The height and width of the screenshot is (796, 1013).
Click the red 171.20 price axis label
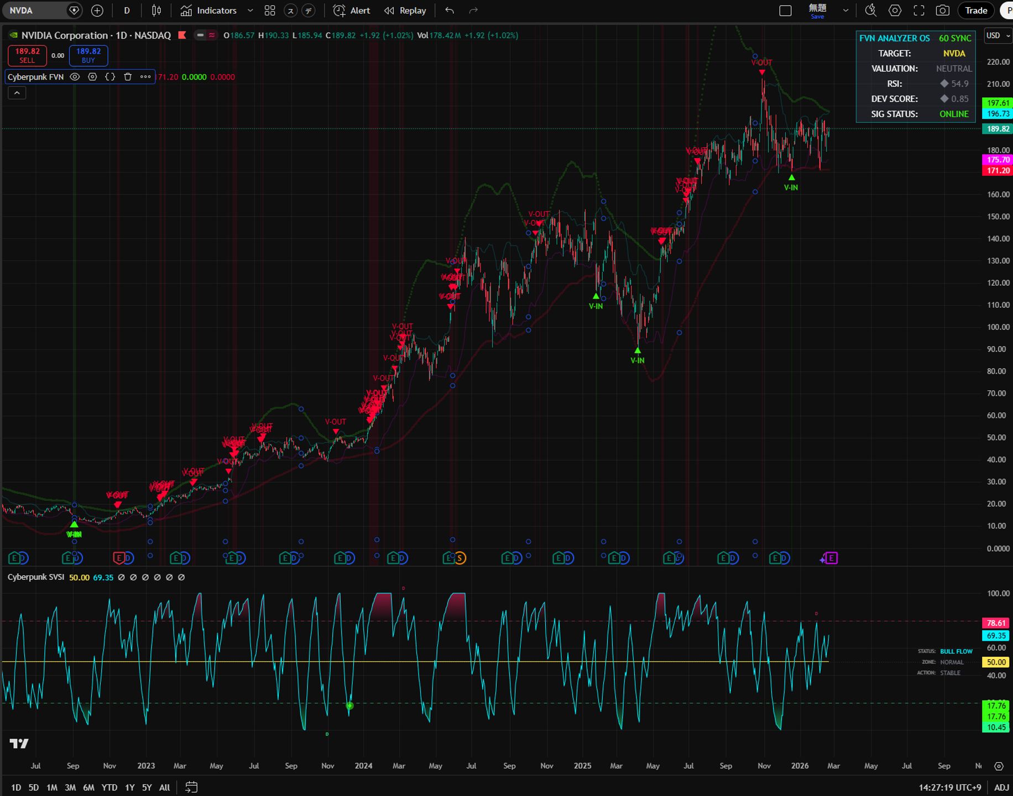pyautogui.click(x=998, y=170)
